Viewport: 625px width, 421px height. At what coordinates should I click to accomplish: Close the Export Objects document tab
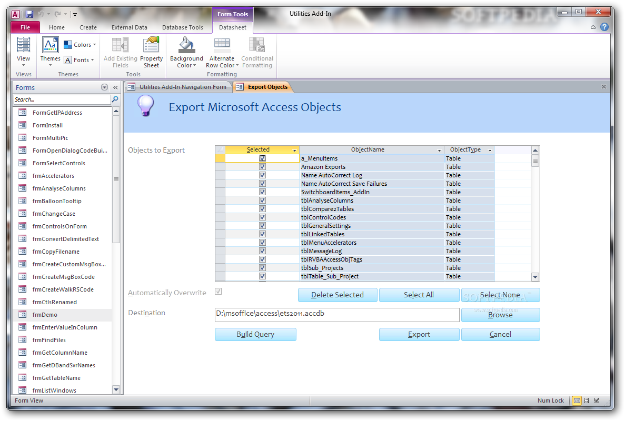pos(604,86)
